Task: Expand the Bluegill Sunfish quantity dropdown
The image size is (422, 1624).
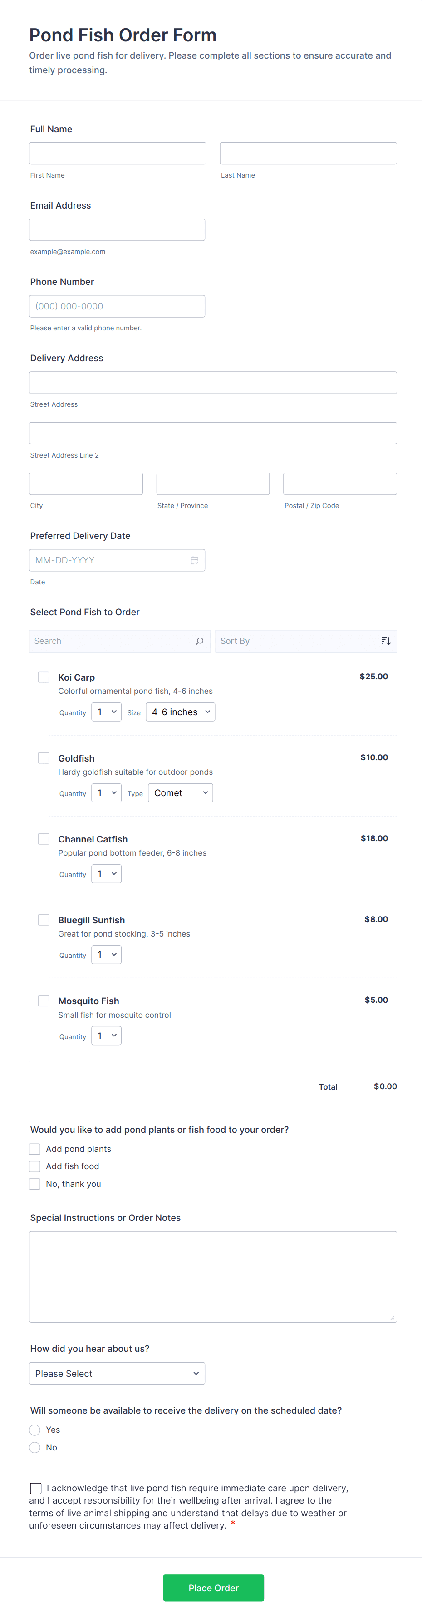Action: tap(107, 955)
